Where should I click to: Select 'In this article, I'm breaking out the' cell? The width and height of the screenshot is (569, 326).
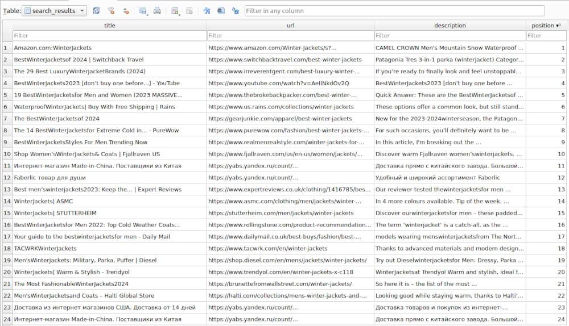[450, 142]
